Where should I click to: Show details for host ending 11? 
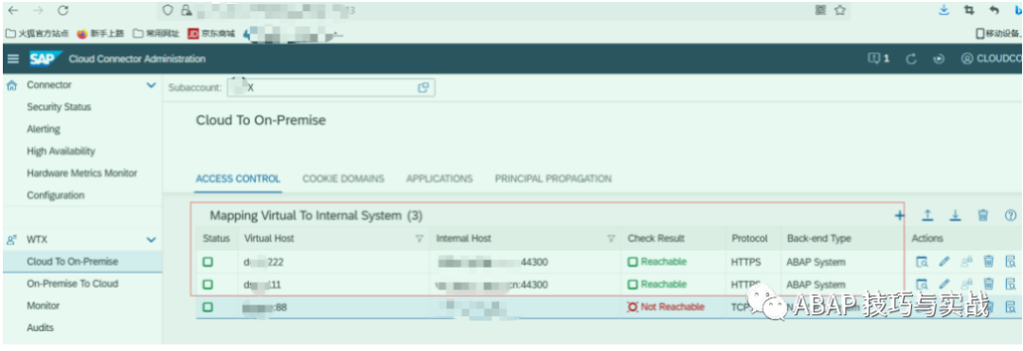point(1011,284)
